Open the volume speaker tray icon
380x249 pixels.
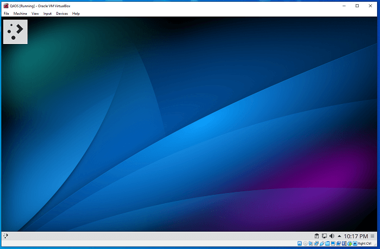click(x=332, y=236)
